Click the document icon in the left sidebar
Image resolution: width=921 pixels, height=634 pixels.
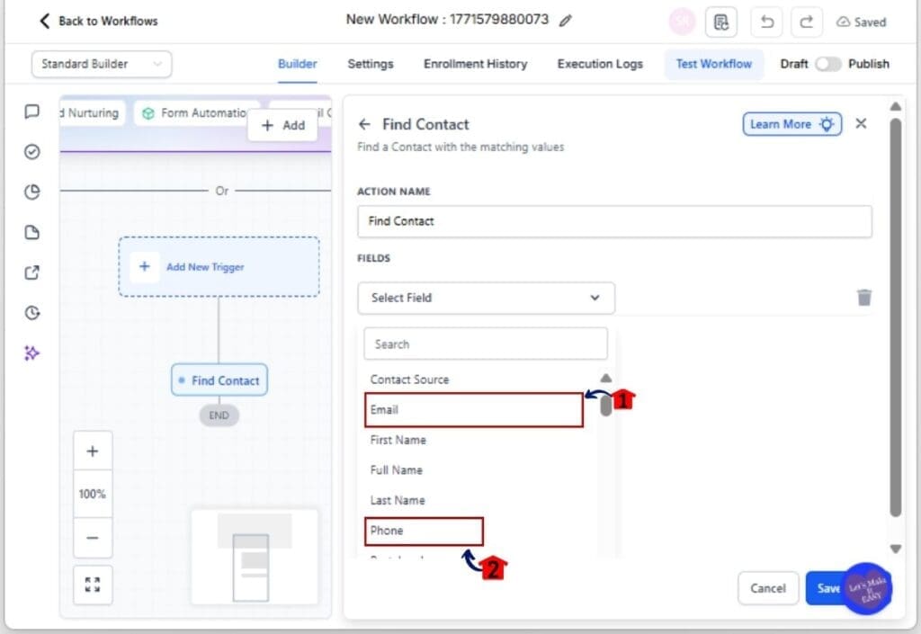[31, 232]
